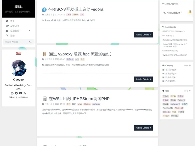Click the chain-link icon for 友情链接
Viewport: 195px width, 146px height.
(7, 26)
